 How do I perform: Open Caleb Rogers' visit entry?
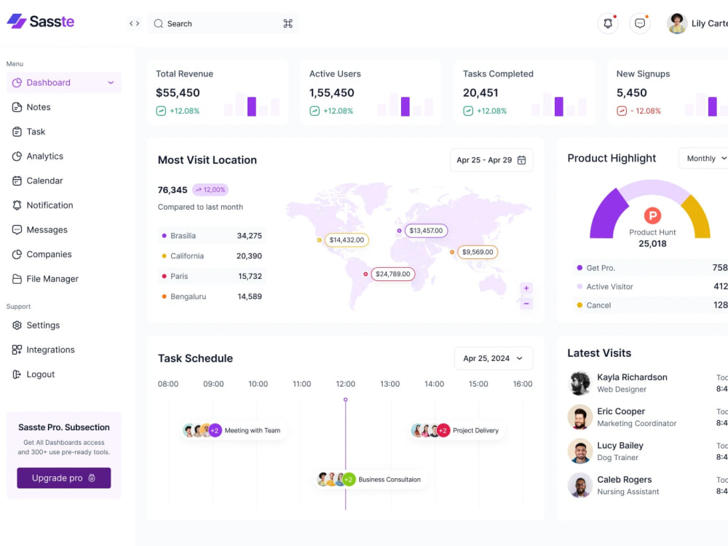pyautogui.click(x=648, y=485)
